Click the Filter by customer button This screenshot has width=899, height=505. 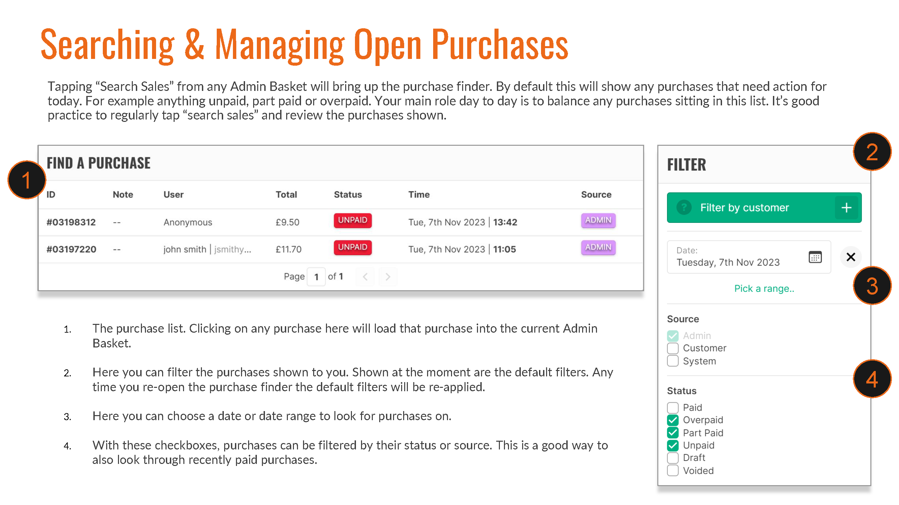click(745, 207)
